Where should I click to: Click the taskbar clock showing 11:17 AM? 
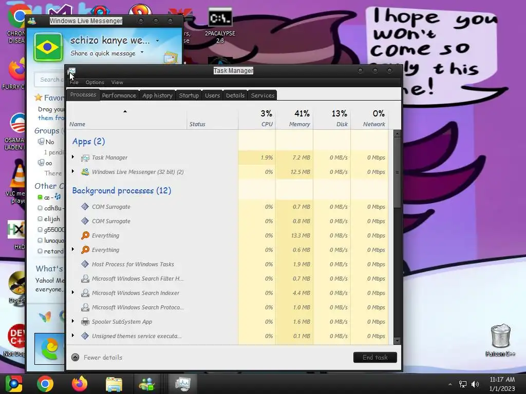502,384
